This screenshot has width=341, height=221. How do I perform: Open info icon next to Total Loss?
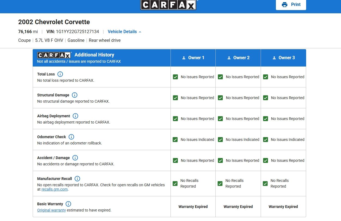click(x=60, y=74)
